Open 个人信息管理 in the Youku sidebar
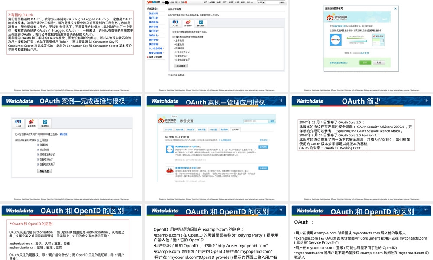This screenshot has width=433, height=260. click(x=155, y=49)
